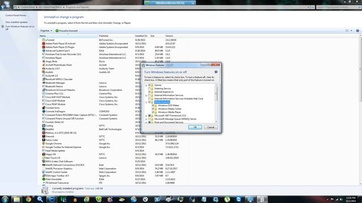Open the Windows Start button
The width and height of the screenshot is (362, 203).
(5, 199)
